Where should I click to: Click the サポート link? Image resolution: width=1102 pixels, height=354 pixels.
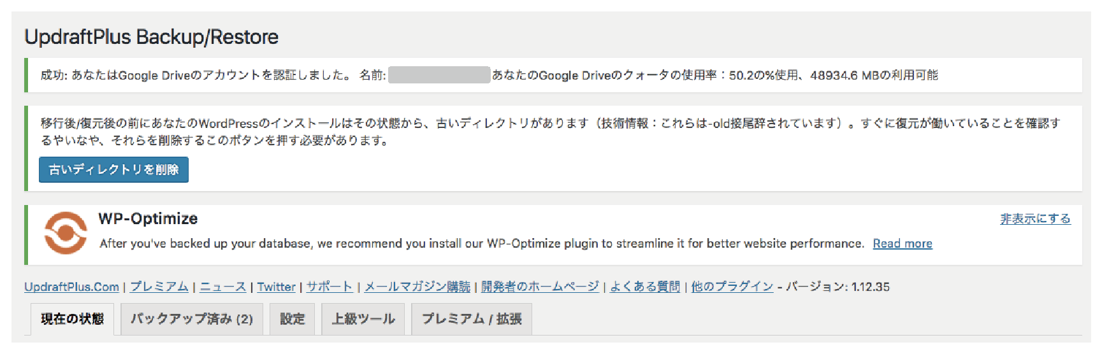[330, 287]
